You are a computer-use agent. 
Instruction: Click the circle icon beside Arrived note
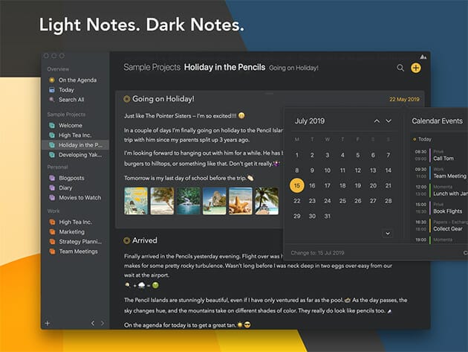126,240
